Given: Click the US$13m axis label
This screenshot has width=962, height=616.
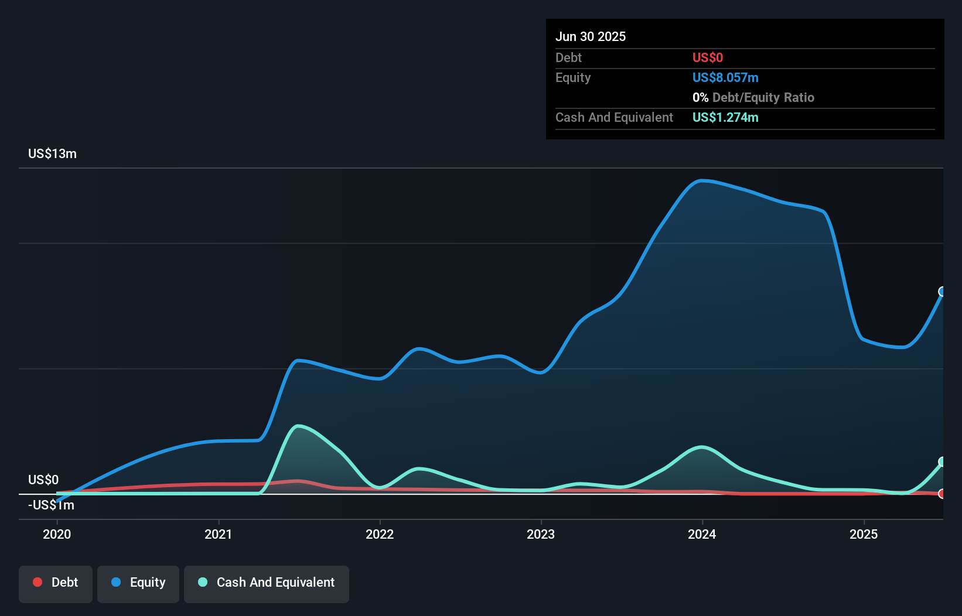Looking at the screenshot, I should coord(52,153).
